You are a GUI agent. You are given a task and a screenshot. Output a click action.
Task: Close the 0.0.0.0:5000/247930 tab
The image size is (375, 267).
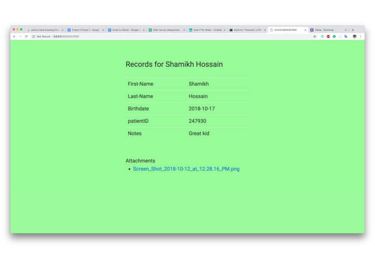[x=305, y=30]
